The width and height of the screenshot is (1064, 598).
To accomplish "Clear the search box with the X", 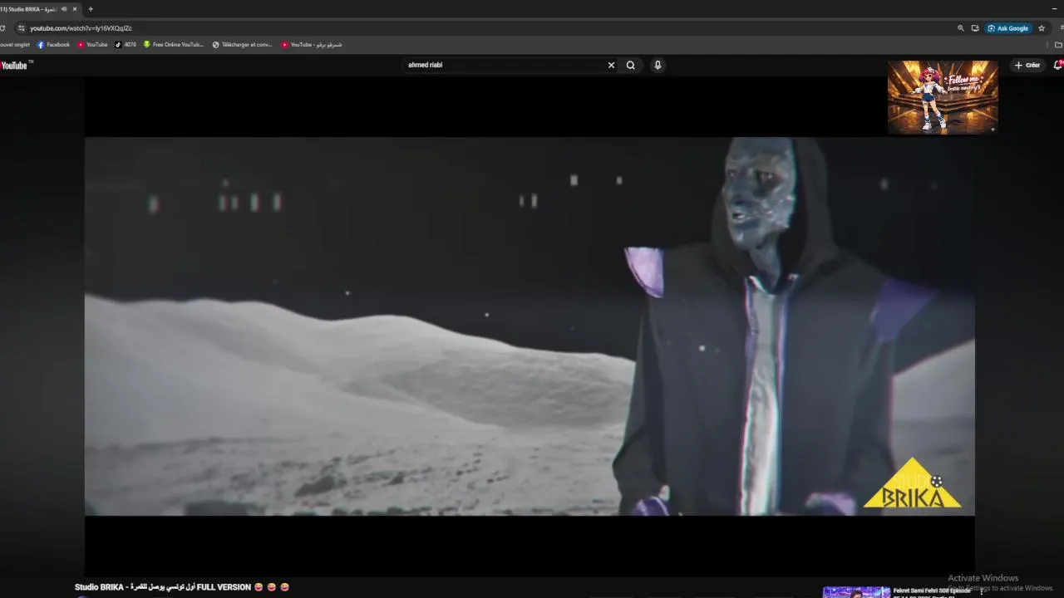I will coord(611,65).
